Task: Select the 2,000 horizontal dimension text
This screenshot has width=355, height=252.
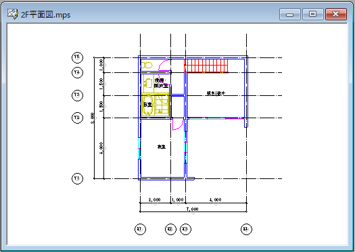Action: 154,200
